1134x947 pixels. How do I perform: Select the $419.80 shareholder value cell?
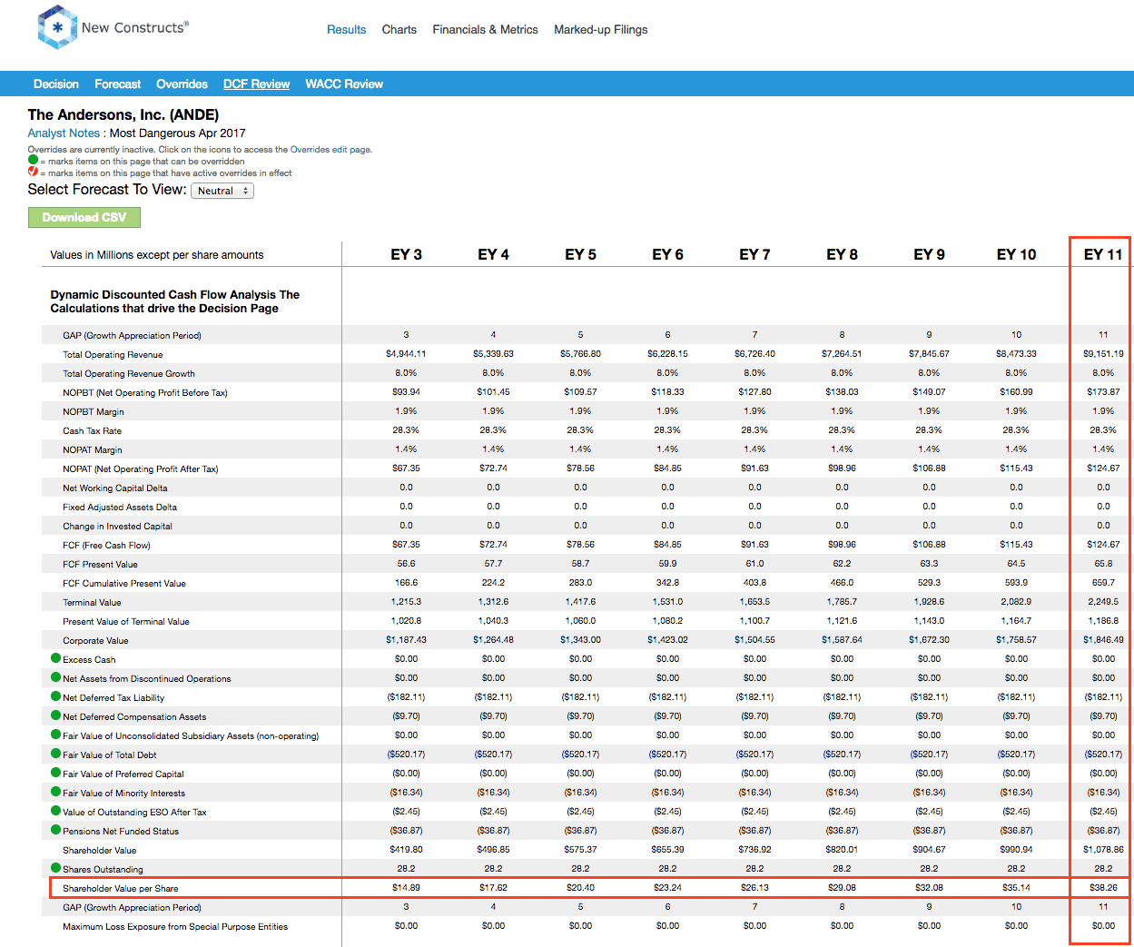[x=406, y=850]
